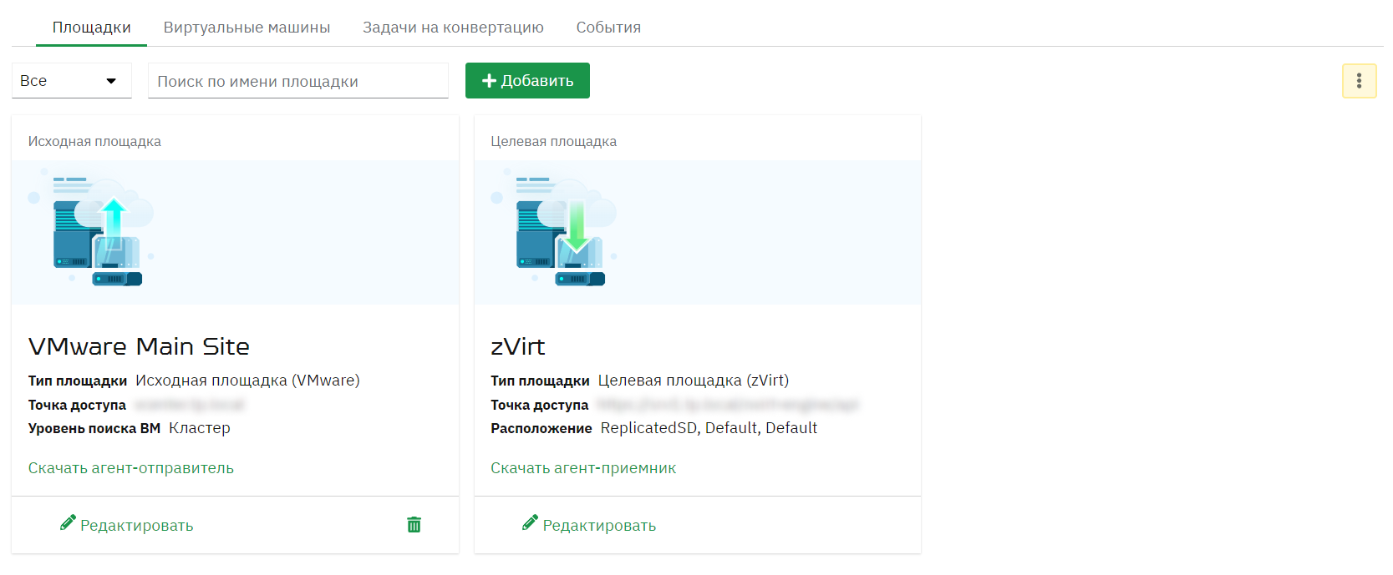Click the Добавить button
The image size is (1393, 575).
[527, 81]
